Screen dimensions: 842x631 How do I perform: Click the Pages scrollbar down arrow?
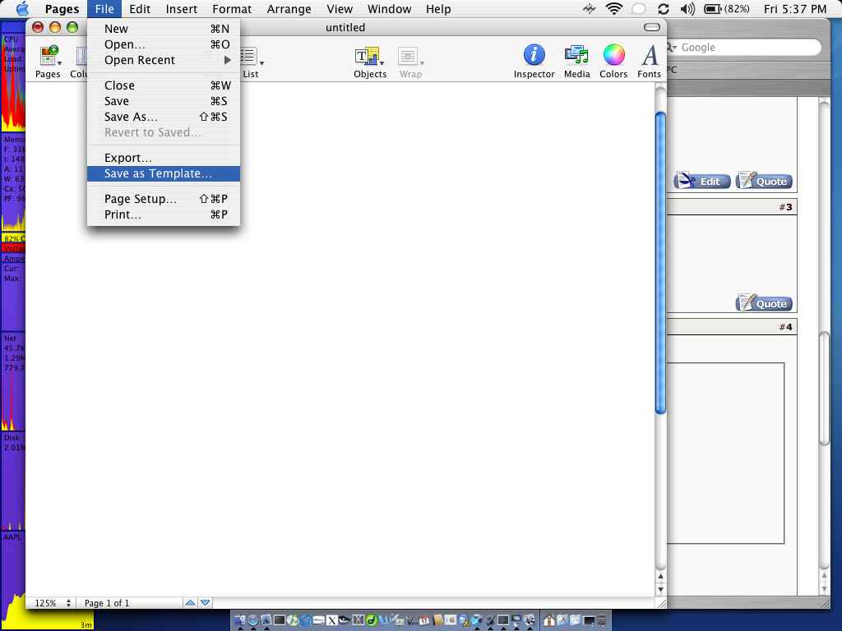660,589
